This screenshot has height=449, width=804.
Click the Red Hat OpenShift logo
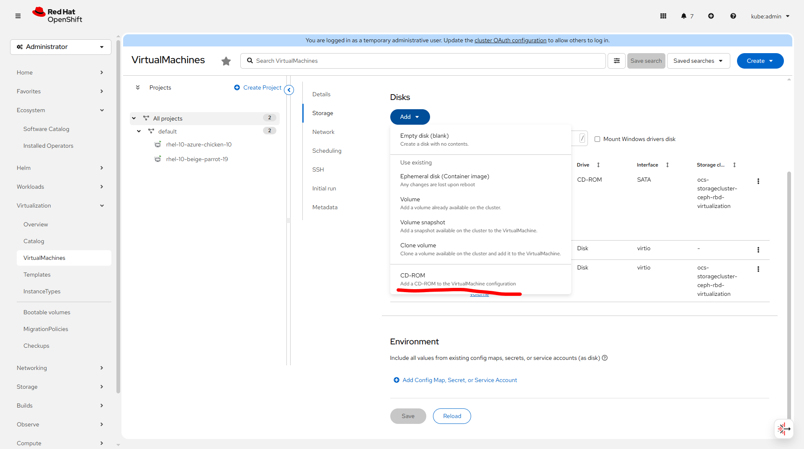(57, 15)
